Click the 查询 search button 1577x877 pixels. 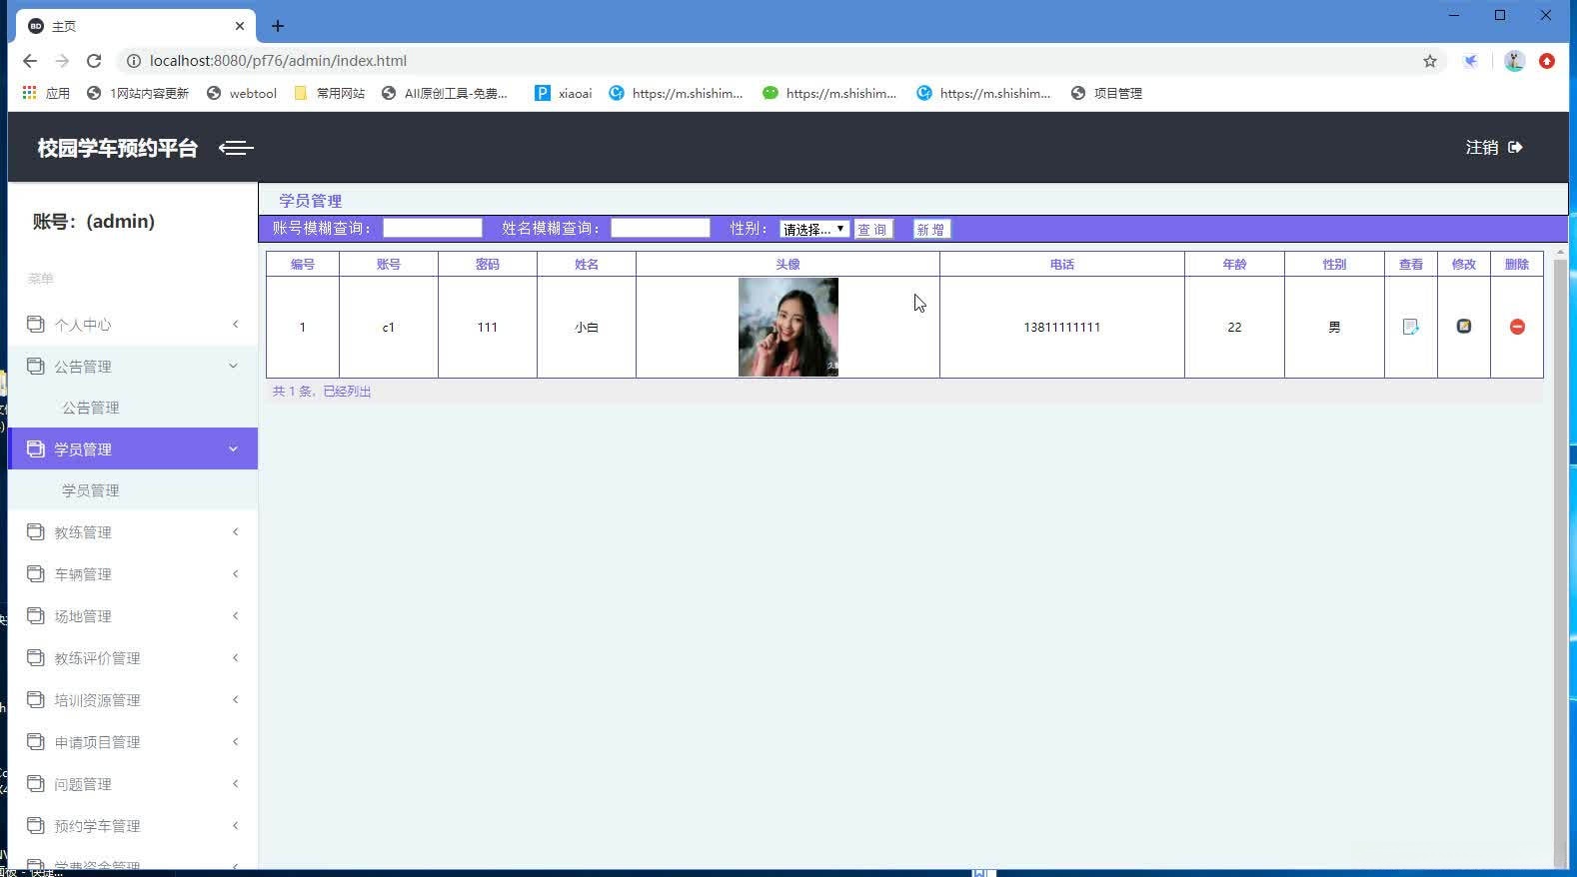coord(872,229)
